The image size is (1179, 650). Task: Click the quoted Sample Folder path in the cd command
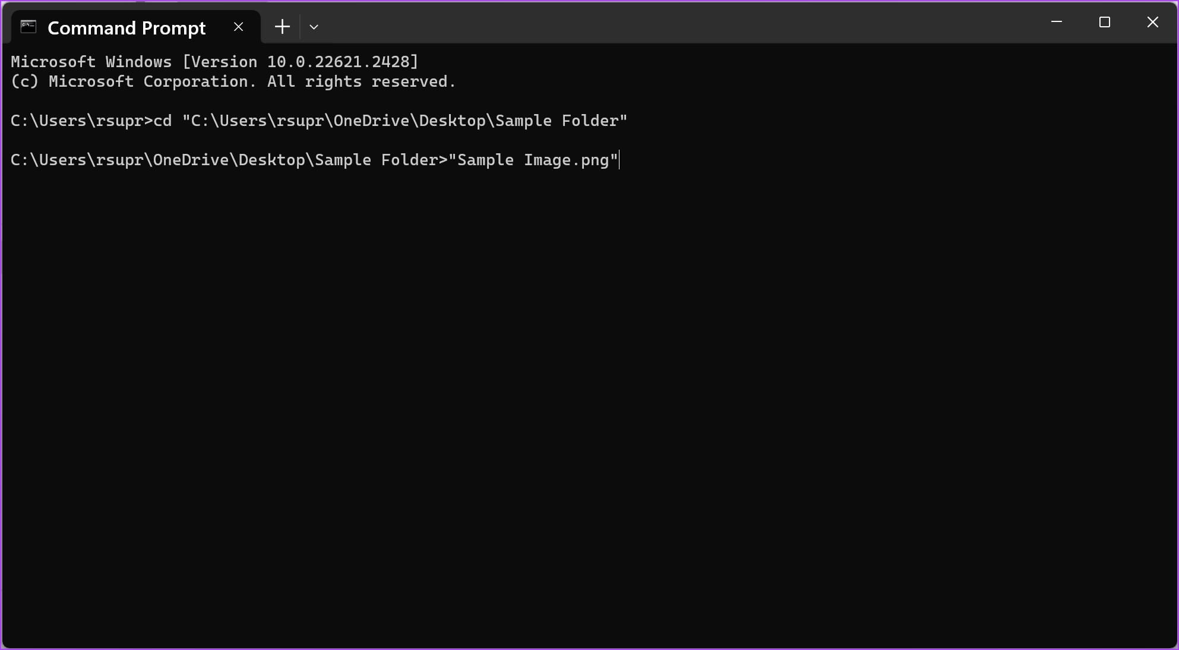tap(404, 121)
